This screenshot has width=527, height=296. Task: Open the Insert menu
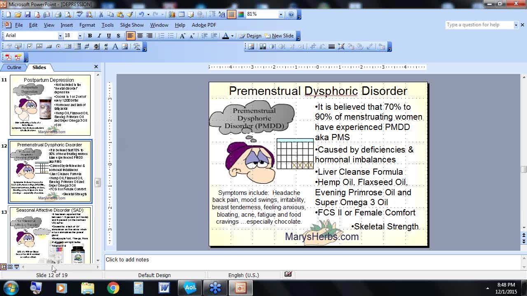(x=67, y=25)
